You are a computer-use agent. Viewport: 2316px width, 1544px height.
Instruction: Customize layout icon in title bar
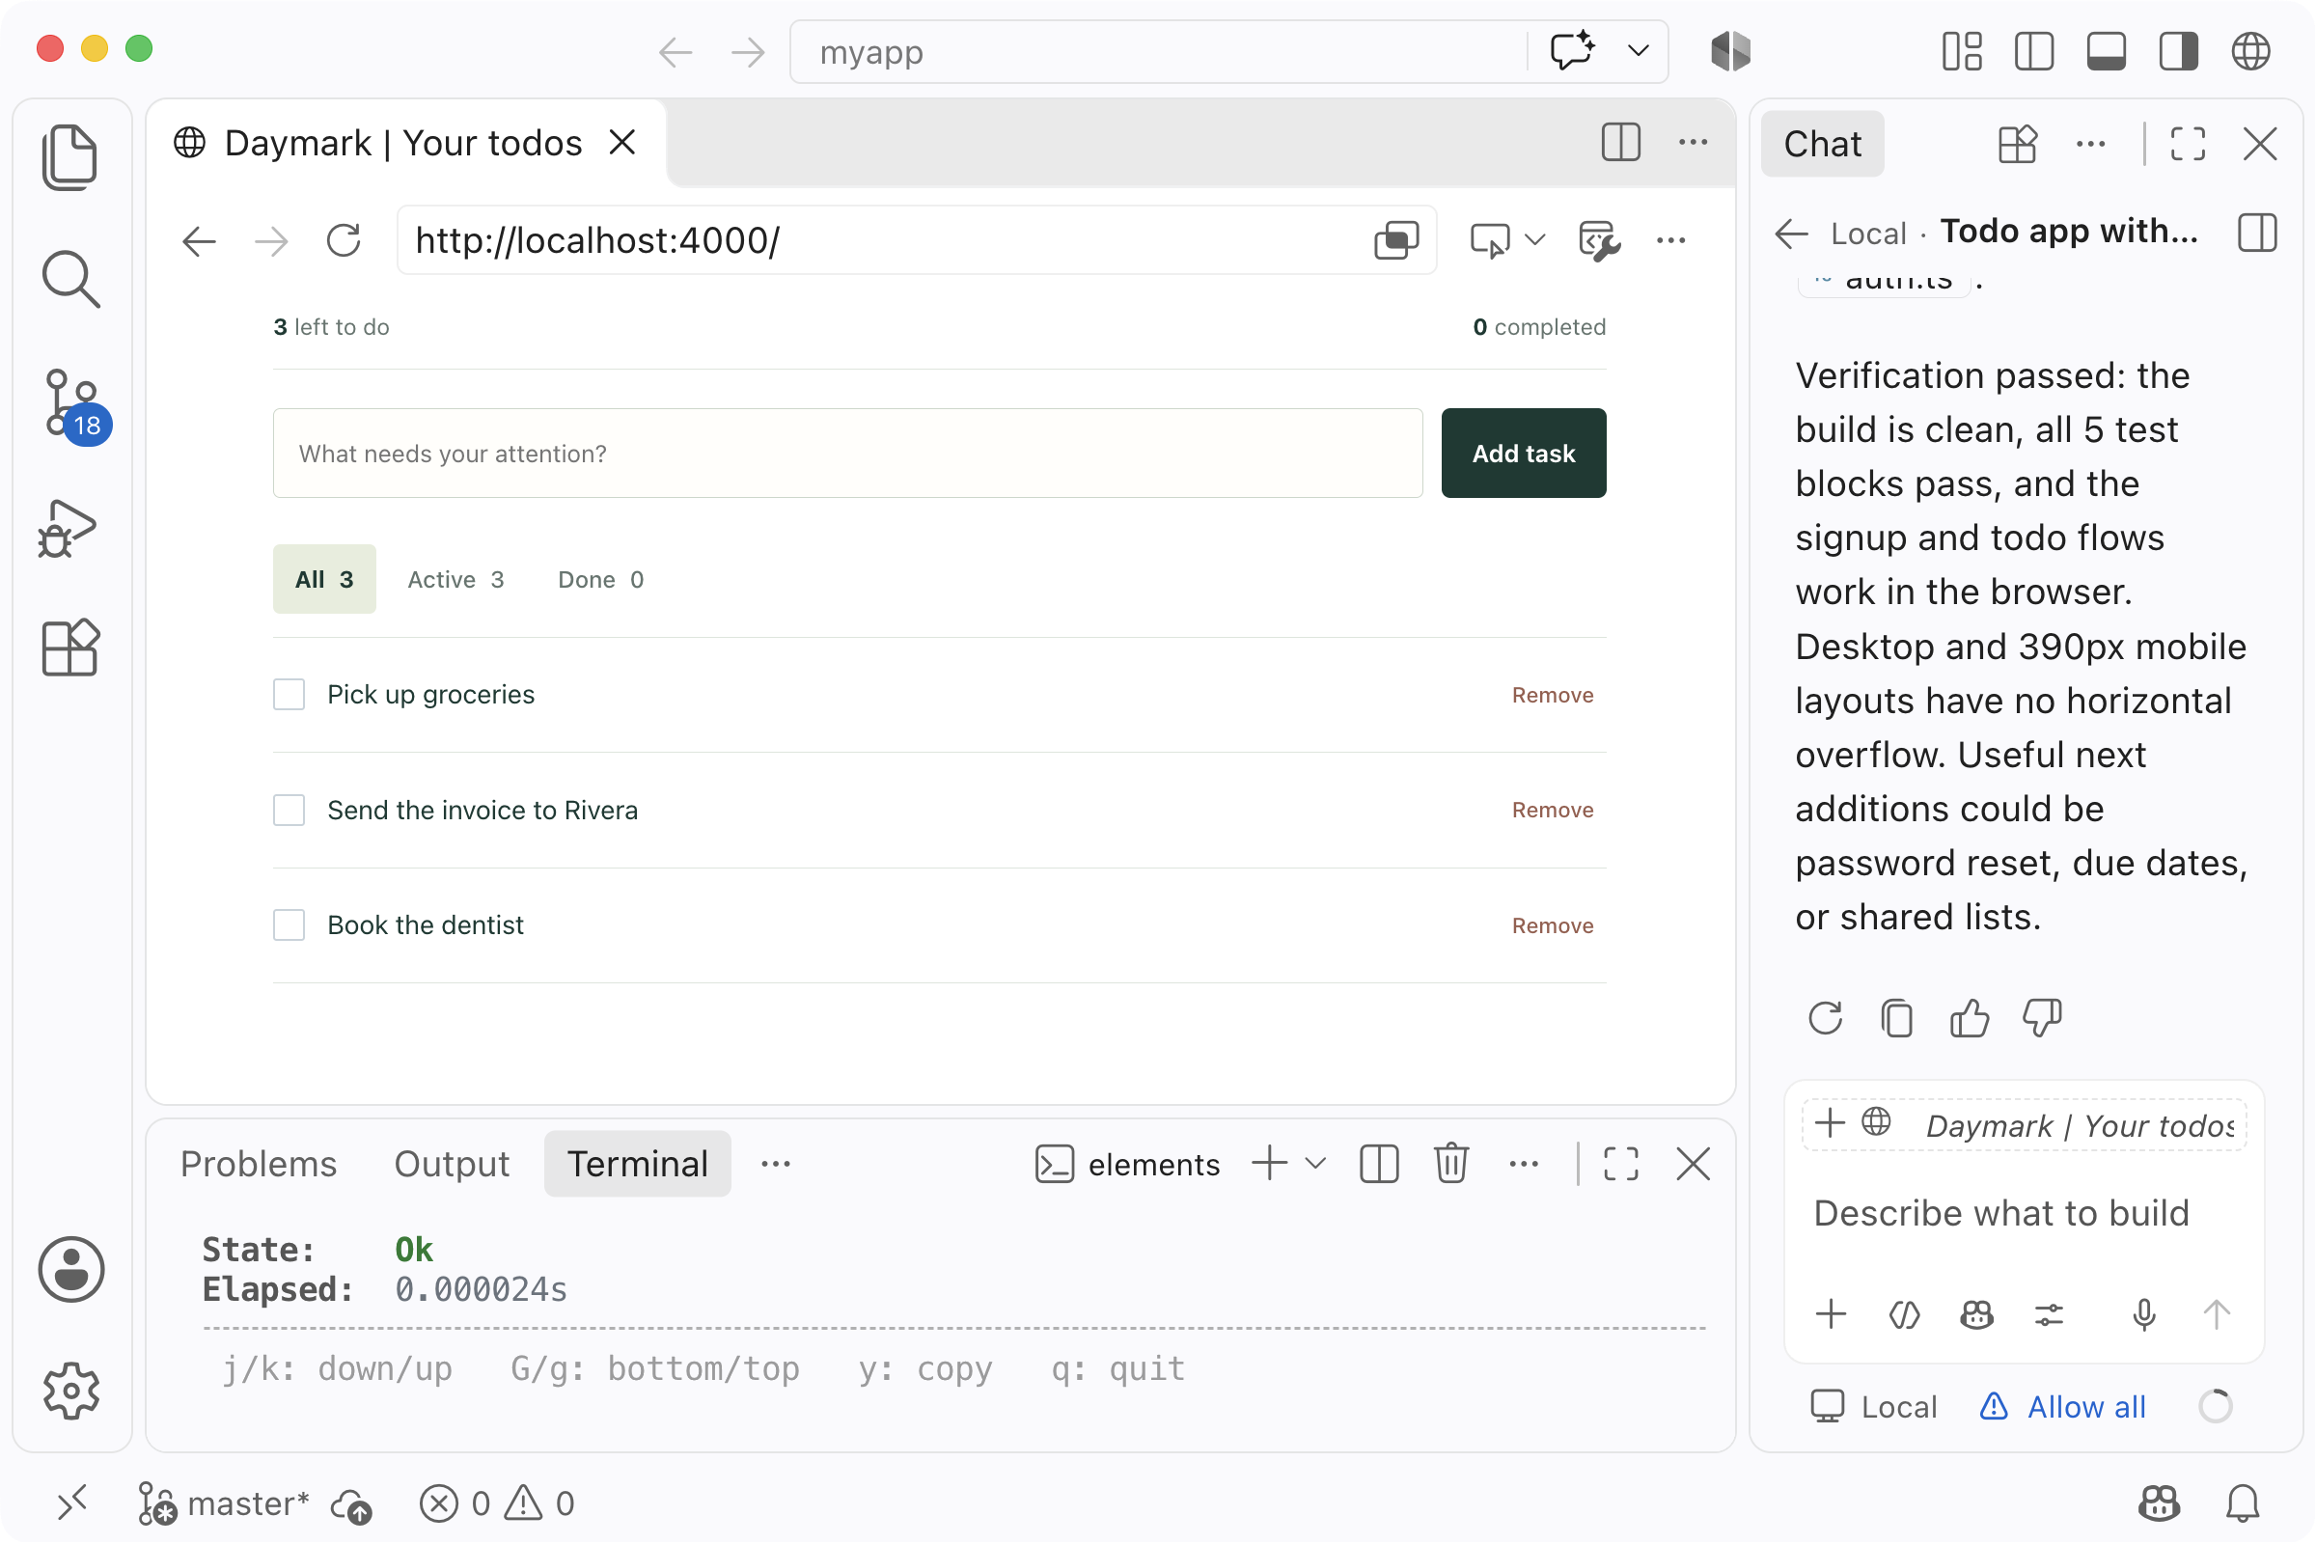[x=1962, y=51]
